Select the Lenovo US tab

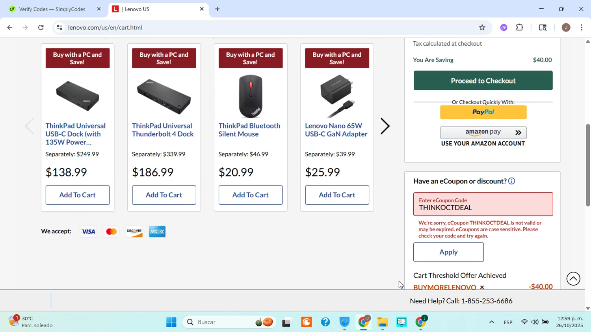(x=158, y=9)
